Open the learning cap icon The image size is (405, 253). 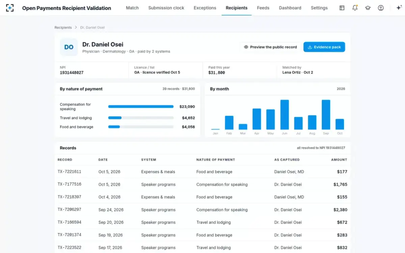pyautogui.click(x=368, y=8)
